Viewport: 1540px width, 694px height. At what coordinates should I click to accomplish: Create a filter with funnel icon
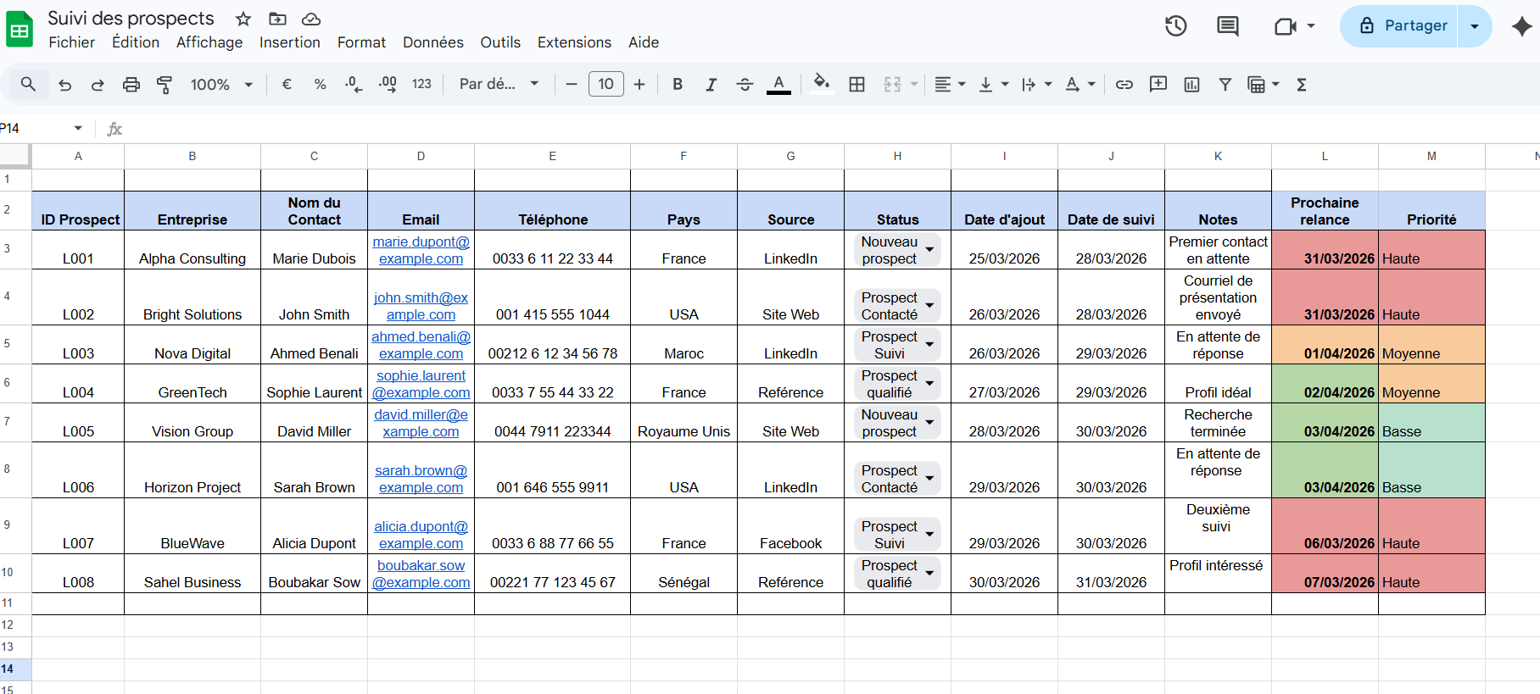(1225, 85)
